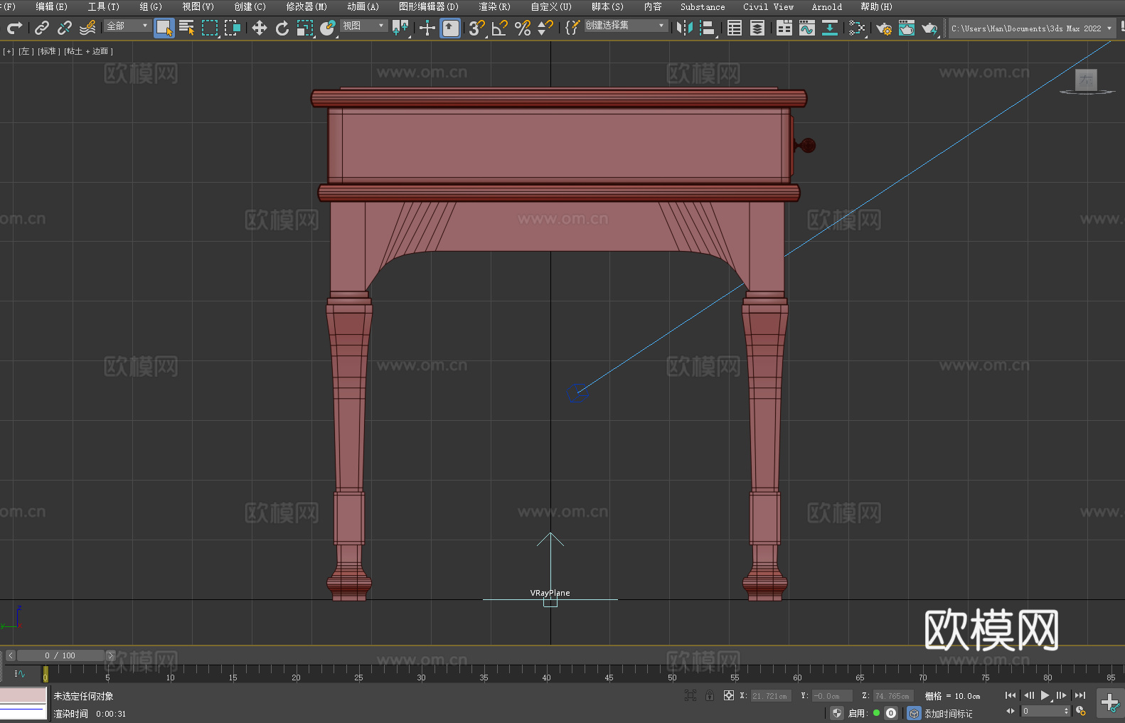Open the reference coordinate system 视图 dropdown
The height and width of the screenshot is (723, 1125).
click(x=363, y=26)
